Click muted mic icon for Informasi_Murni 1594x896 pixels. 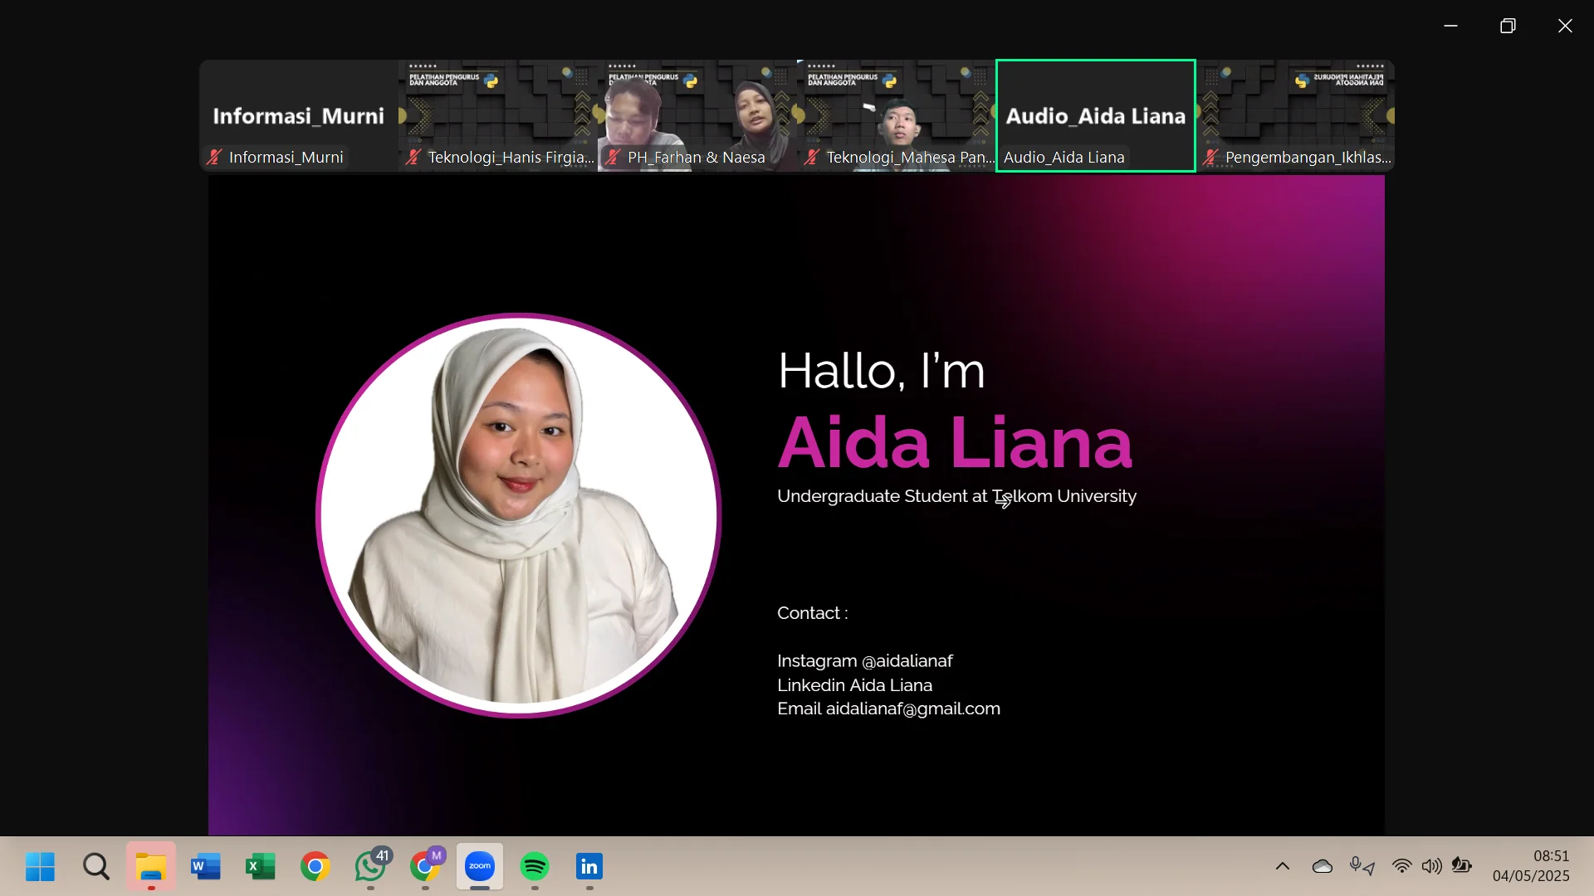[x=214, y=157]
